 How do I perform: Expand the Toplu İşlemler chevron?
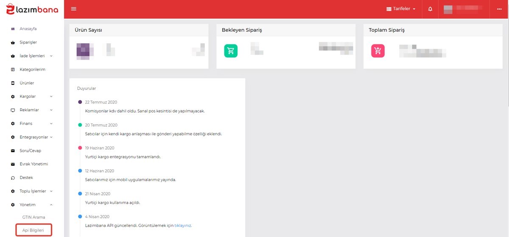coord(51,191)
